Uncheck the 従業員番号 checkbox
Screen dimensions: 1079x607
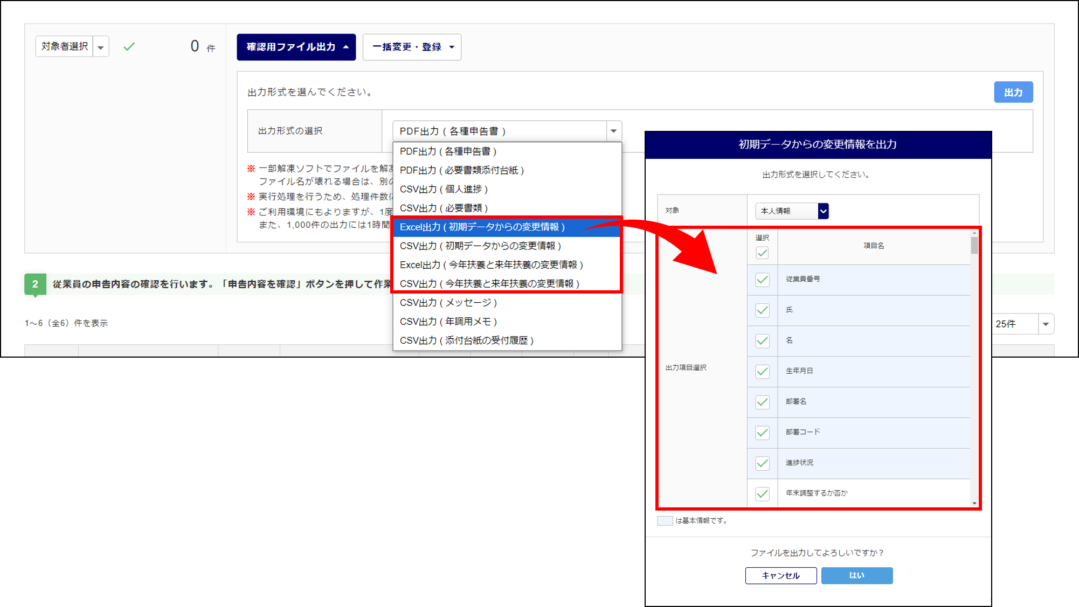(762, 280)
